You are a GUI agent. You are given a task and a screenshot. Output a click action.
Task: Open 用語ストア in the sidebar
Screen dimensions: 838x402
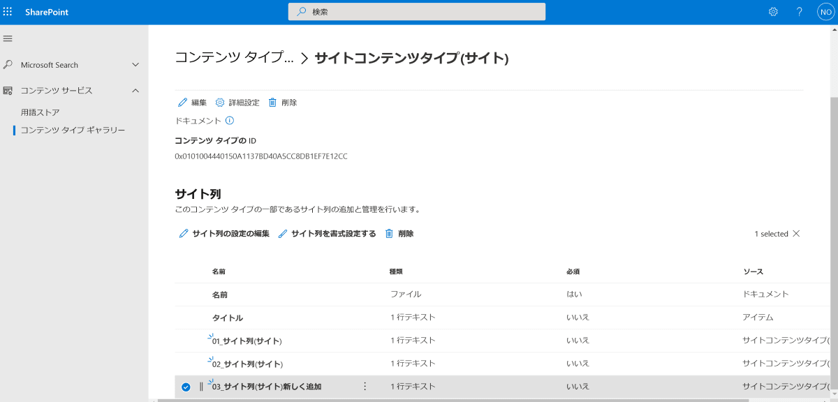pos(40,112)
